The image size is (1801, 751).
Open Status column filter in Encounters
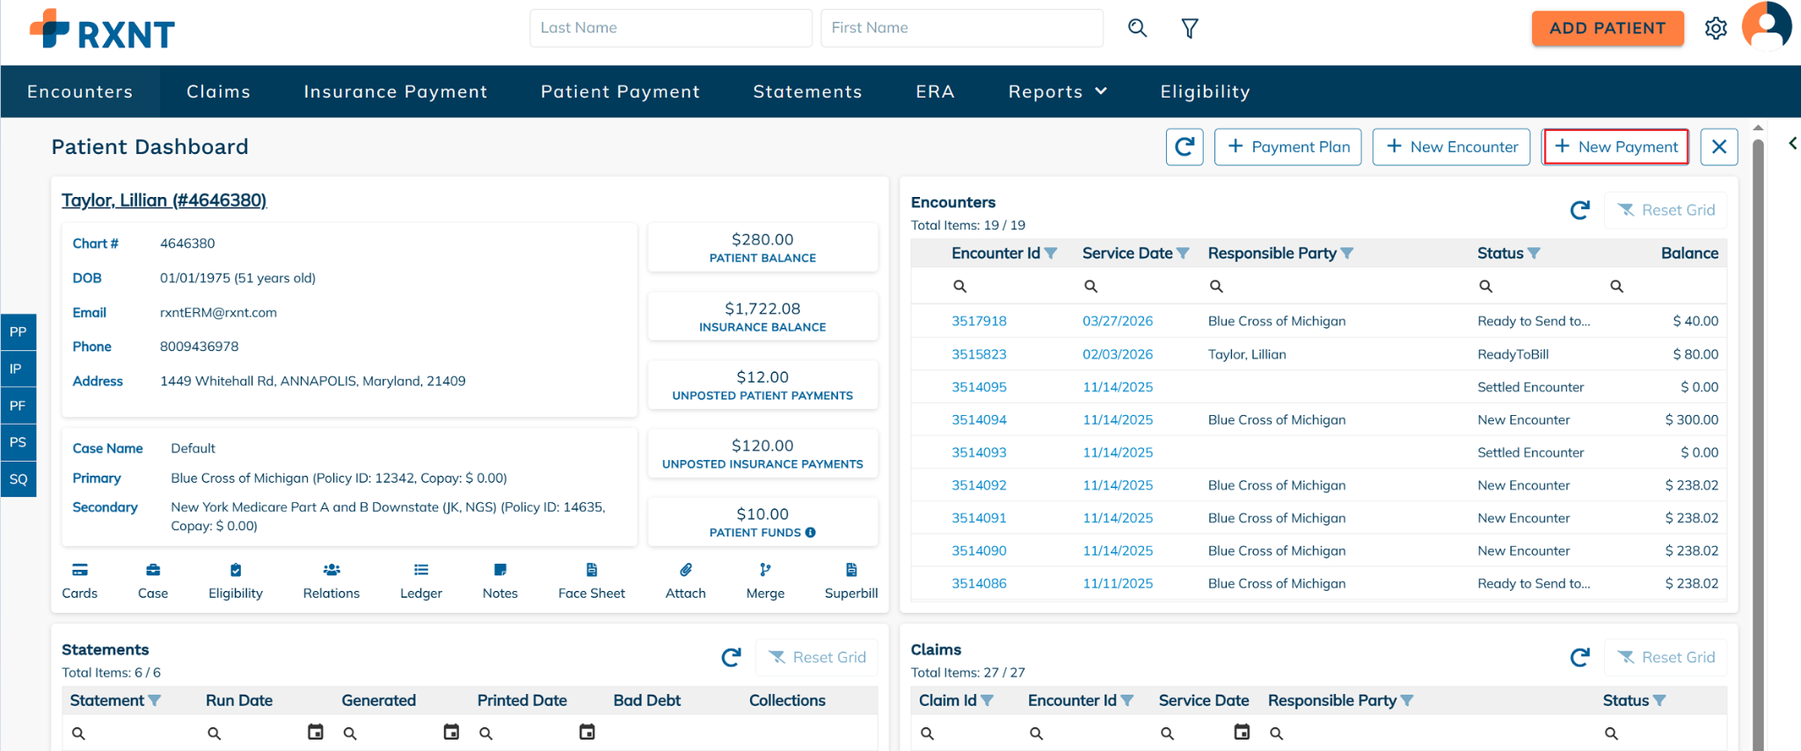pyautogui.click(x=1534, y=253)
